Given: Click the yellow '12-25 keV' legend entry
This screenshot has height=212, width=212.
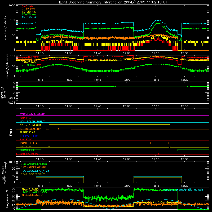Looking at the screenshot, I should click(x=29, y=12).
